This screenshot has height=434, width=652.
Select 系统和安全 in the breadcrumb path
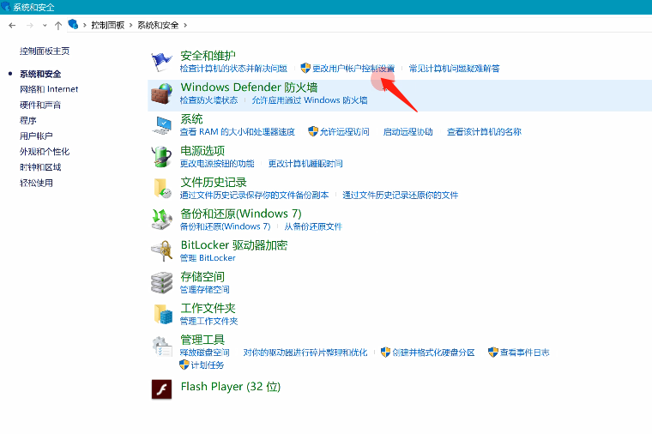158,26
